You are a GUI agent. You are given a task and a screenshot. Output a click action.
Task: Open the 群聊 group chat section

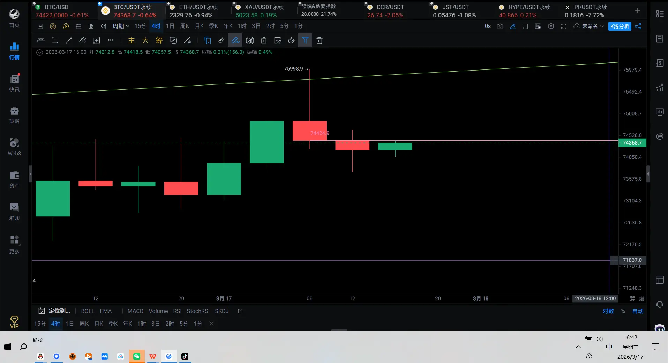14,212
